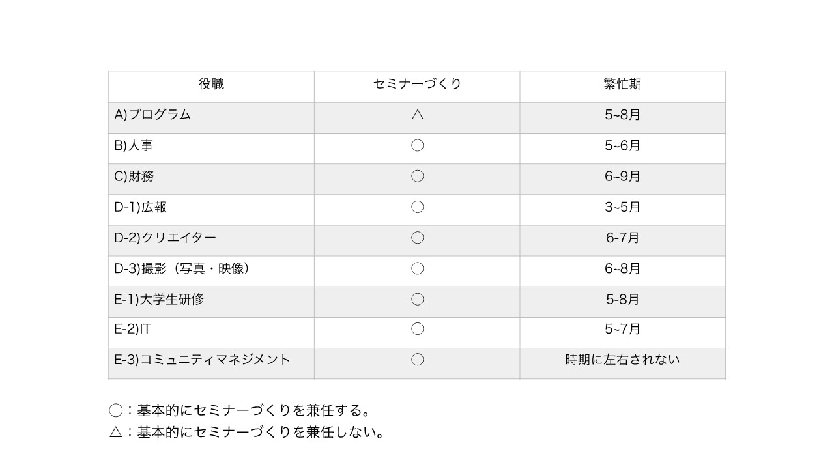834x469 pixels.
Task: Select the 時期に左右されない cell
Action: [622, 360]
